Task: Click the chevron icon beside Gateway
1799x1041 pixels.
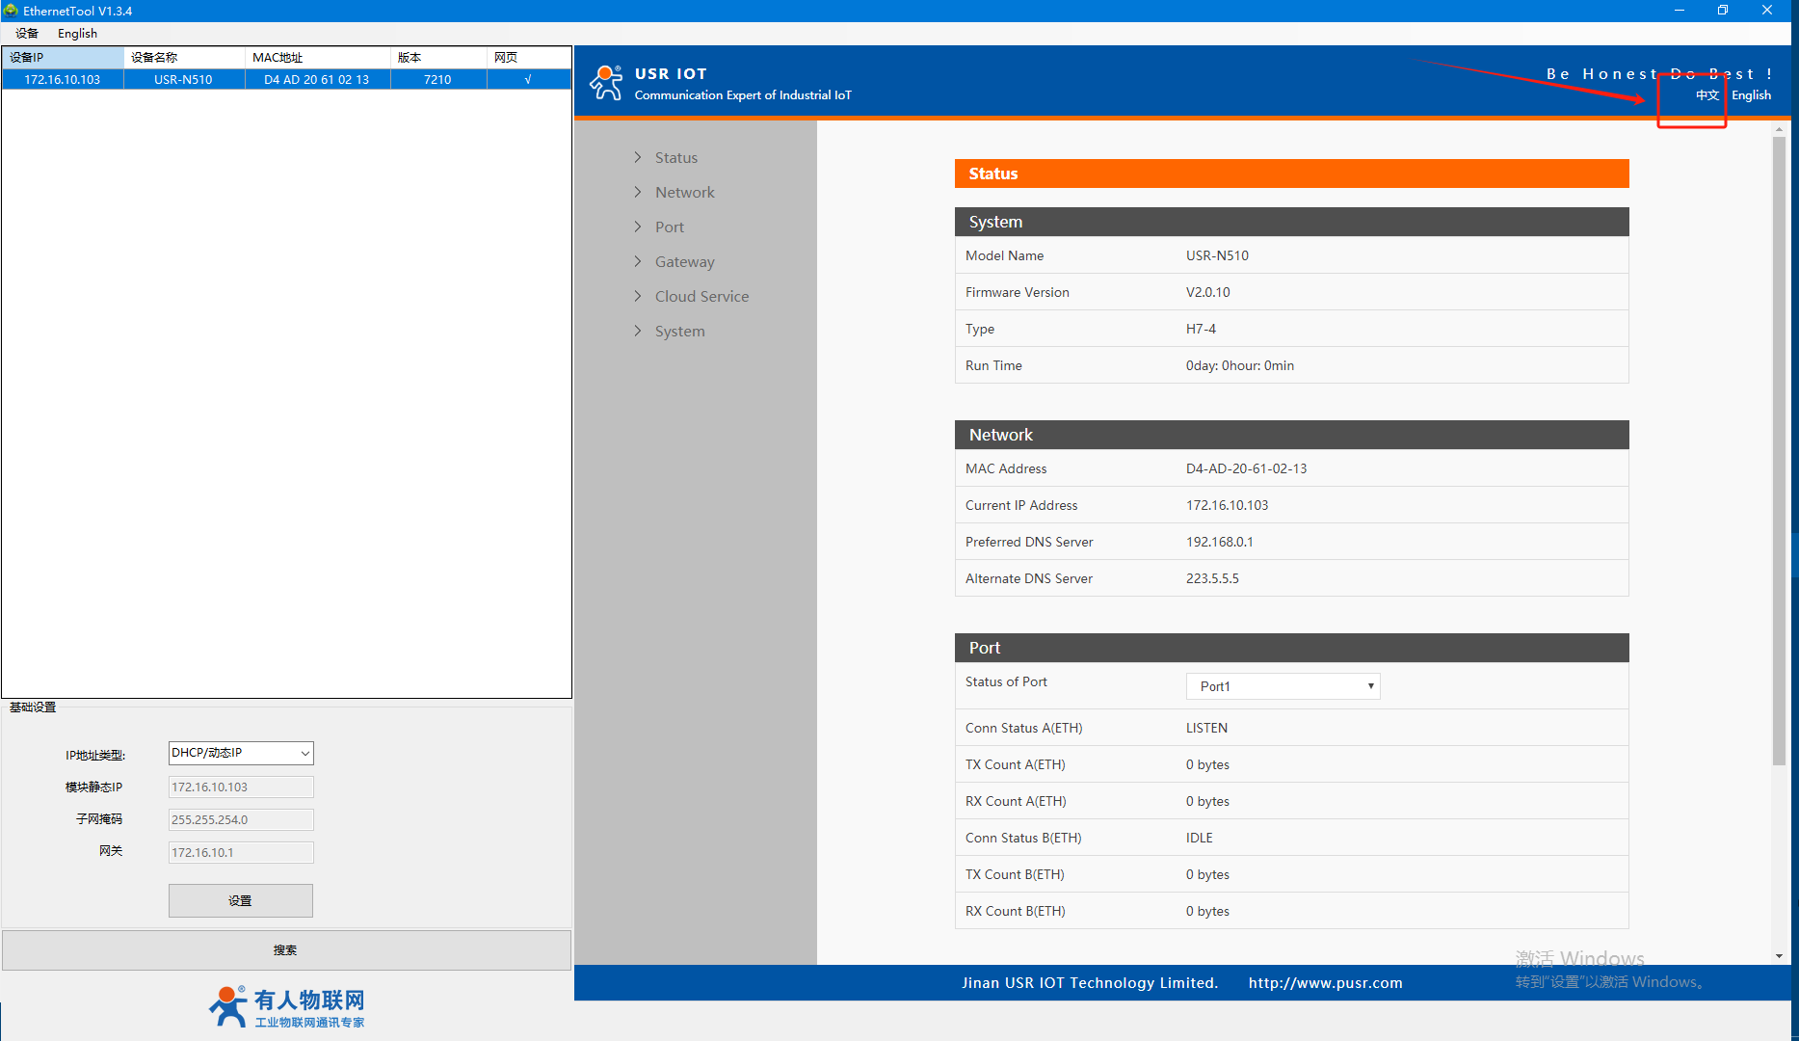Action: 638,261
